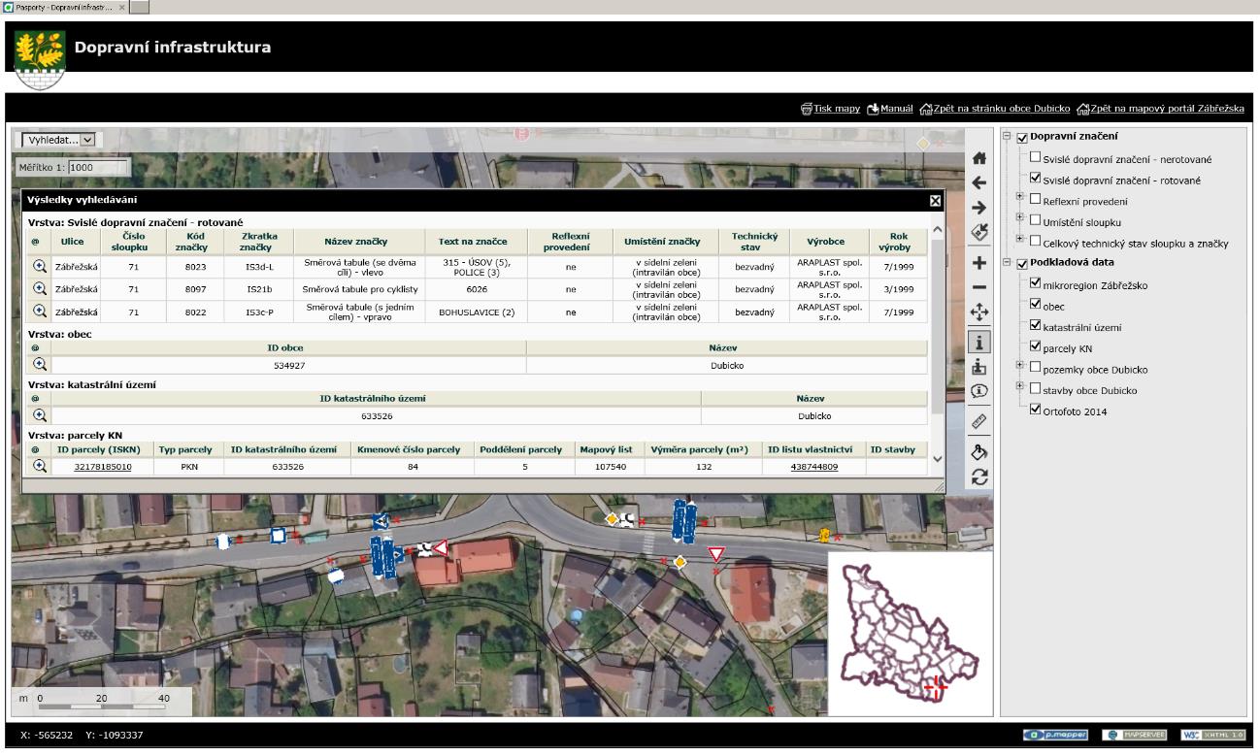Zoom to first Zábřežská sign row IS3d-L
This screenshot has width=1260, height=756.
pos(40,266)
